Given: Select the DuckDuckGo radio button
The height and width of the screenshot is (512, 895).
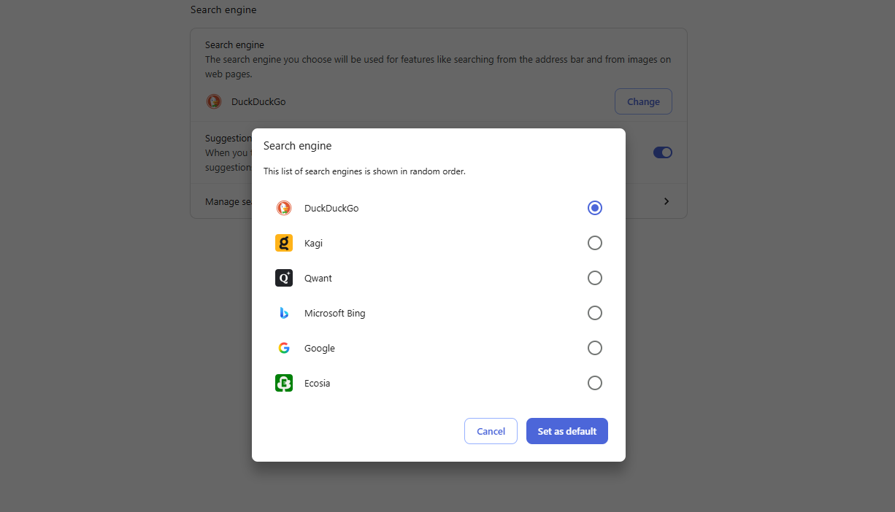Looking at the screenshot, I should click(x=595, y=208).
